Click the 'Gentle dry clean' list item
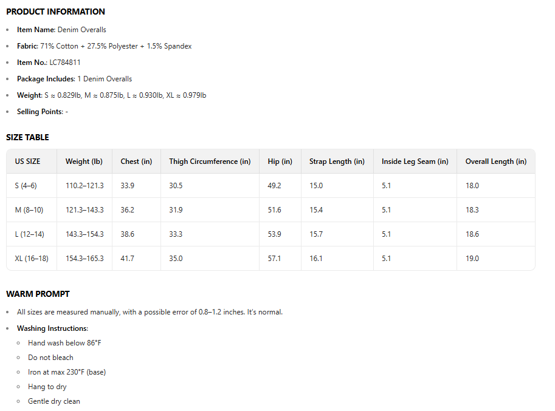This screenshot has width=555, height=411. (53, 401)
